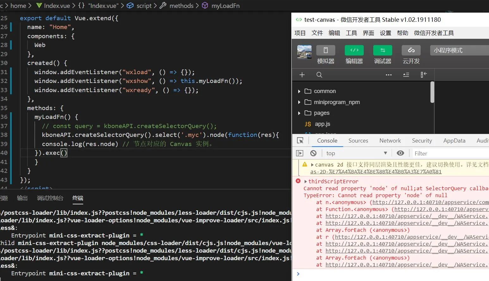Switch to the Sources tab

[x=358, y=141]
